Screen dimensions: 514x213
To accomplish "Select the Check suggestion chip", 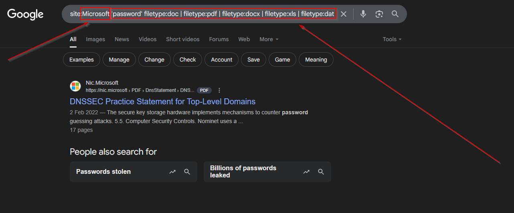I will [x=188, y=60].
